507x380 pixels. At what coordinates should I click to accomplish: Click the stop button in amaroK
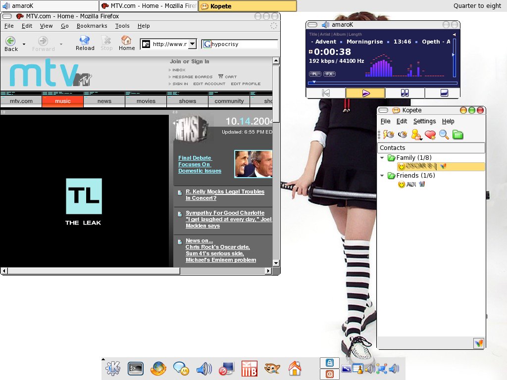click(444, 93)
